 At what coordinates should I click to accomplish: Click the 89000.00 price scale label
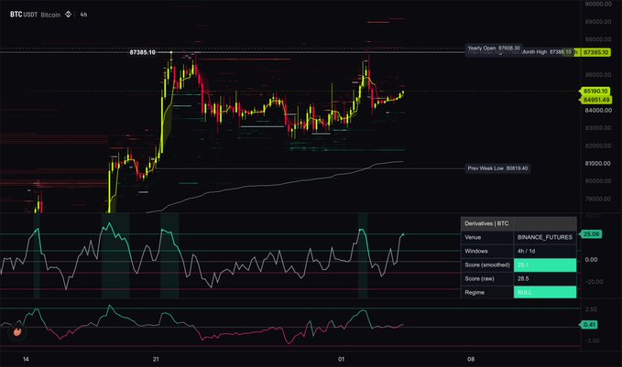tap(598, 22)
